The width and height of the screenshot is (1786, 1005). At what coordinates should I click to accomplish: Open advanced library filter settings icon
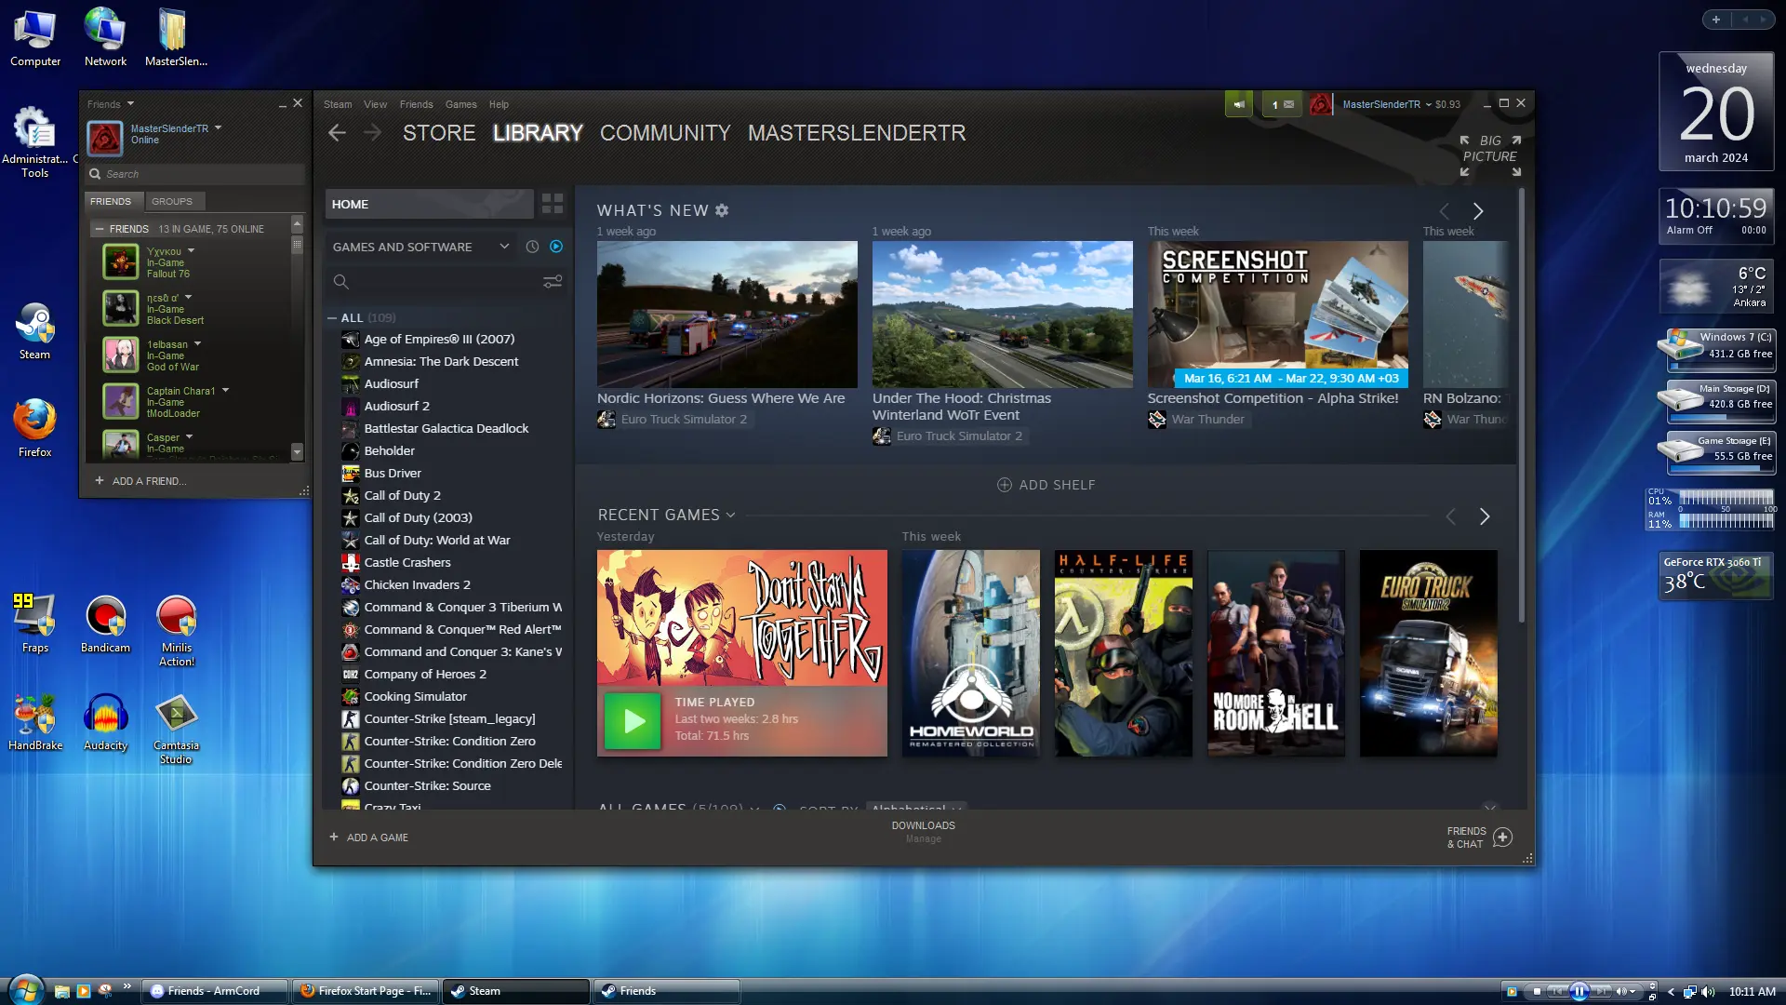553,282
